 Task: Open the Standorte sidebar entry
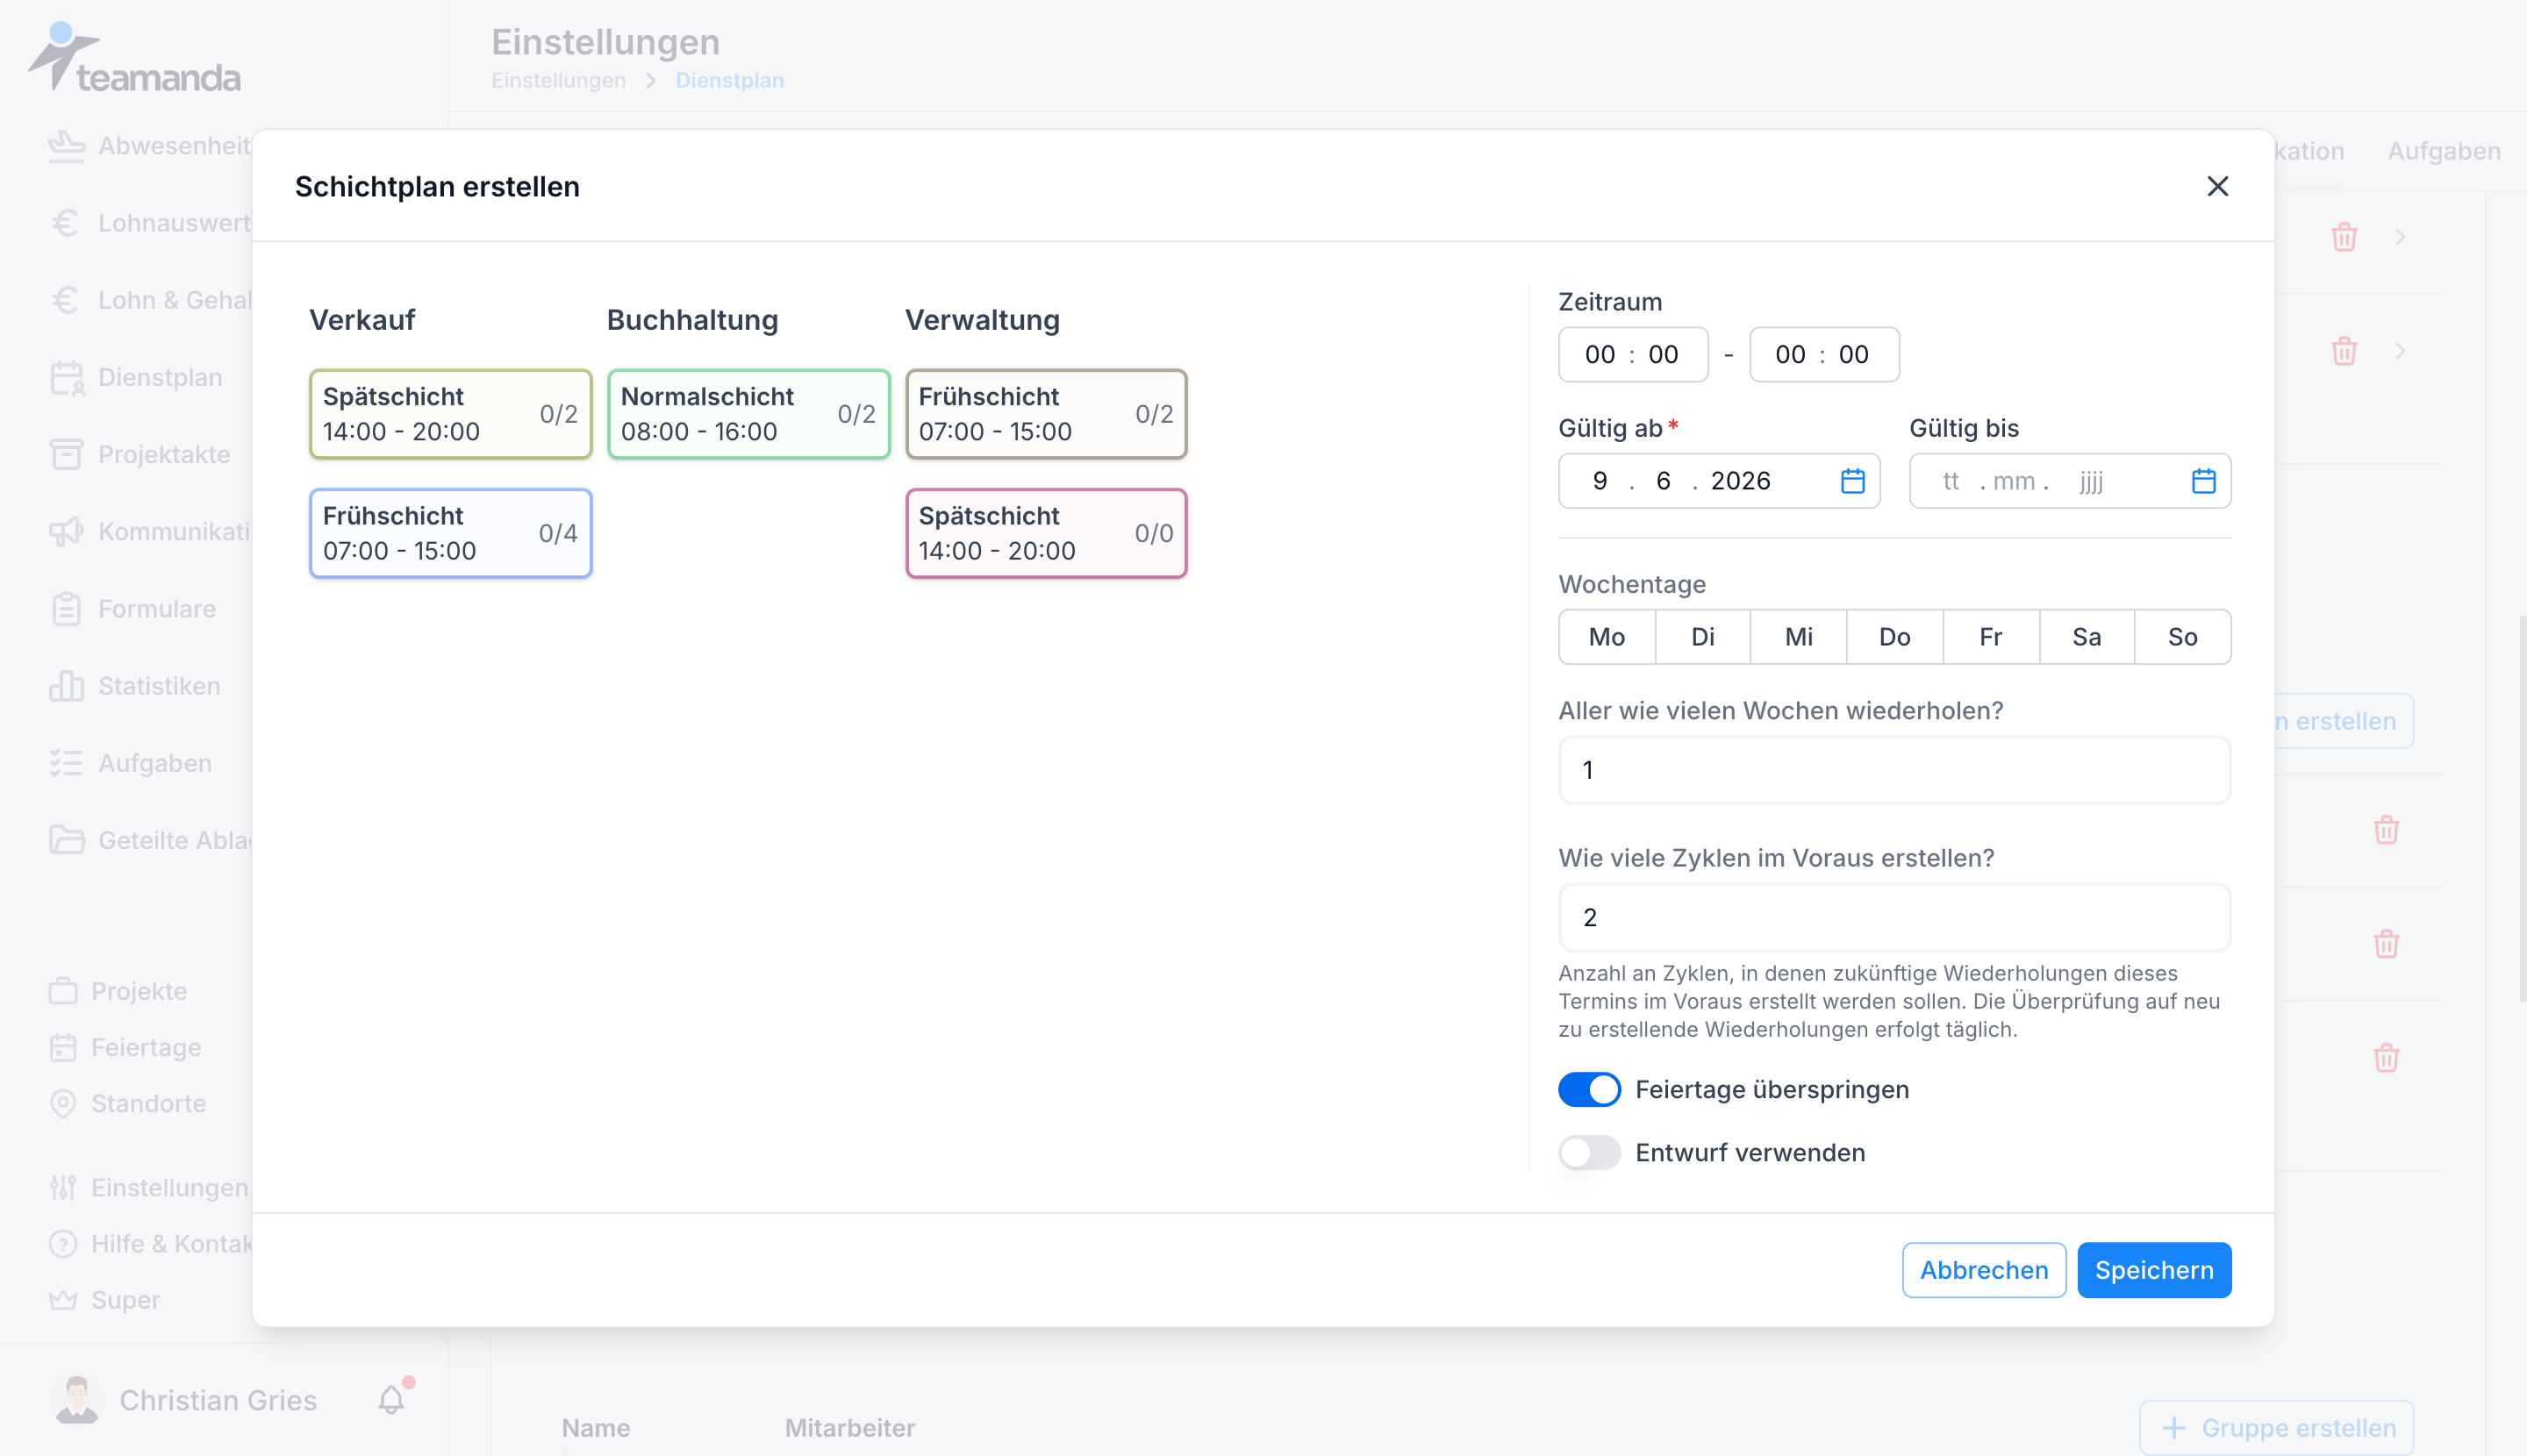127,1103
